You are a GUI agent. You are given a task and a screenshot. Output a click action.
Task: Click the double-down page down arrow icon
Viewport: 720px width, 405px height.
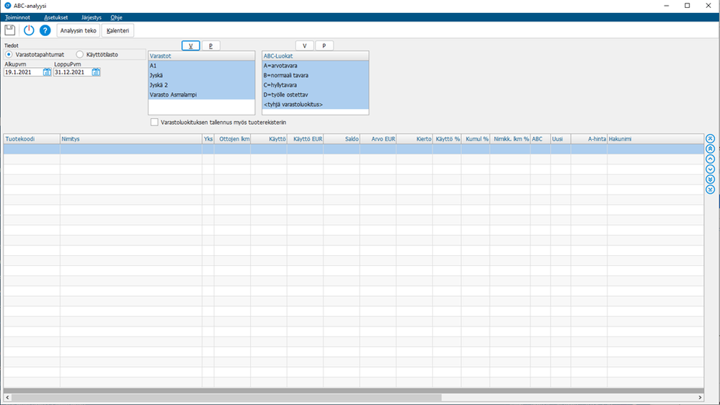(710, 179)
